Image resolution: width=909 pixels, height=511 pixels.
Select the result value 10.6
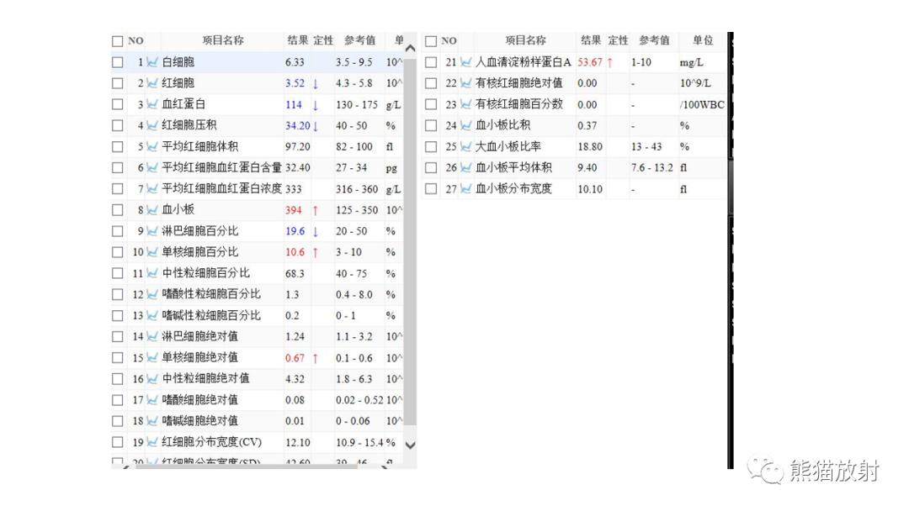(295, 252)
